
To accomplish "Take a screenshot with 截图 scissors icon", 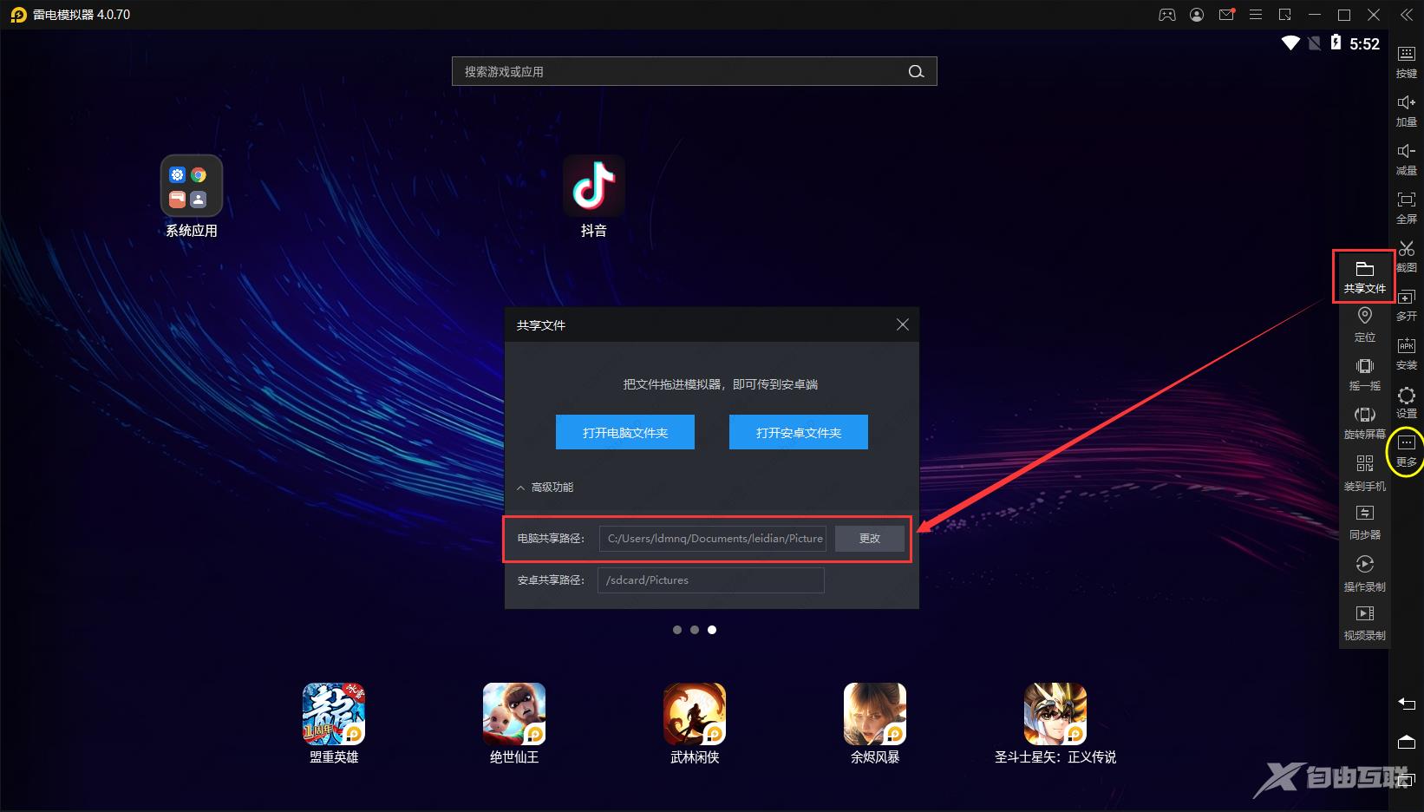I will [x=1407, y=256].
